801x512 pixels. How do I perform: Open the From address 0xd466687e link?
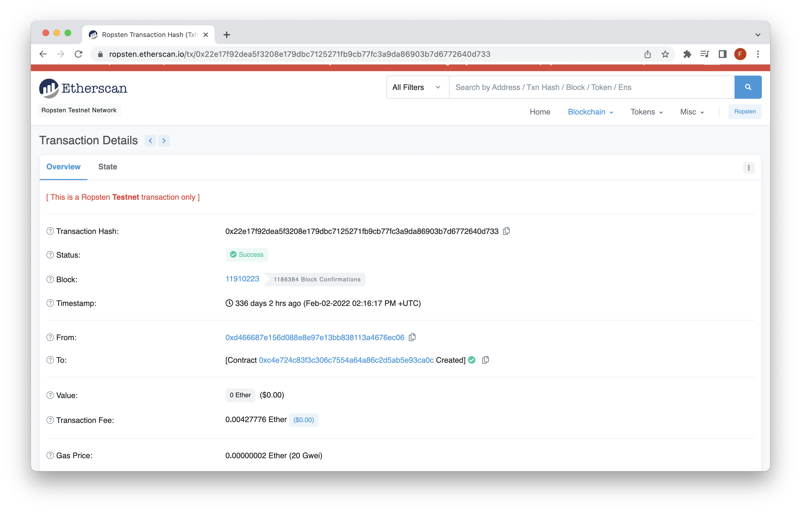click(314, 337)
